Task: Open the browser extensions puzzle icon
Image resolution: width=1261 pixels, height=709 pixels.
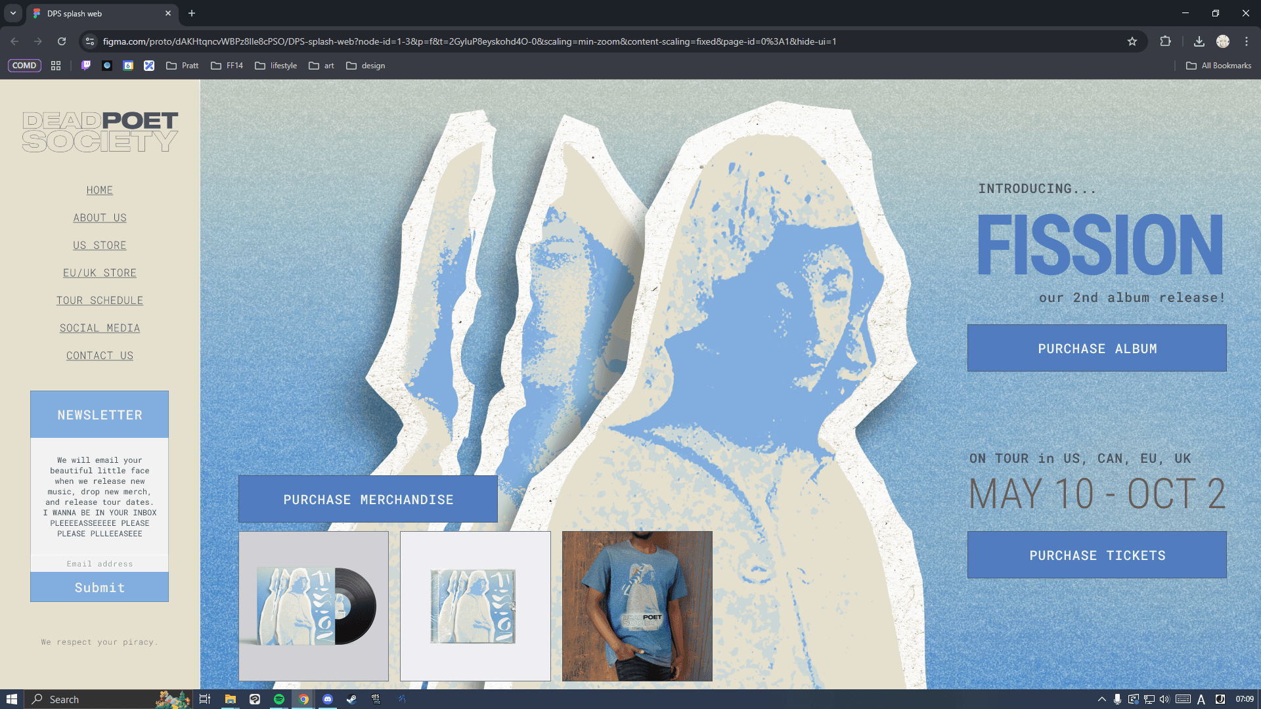Action: point(1165,41)
